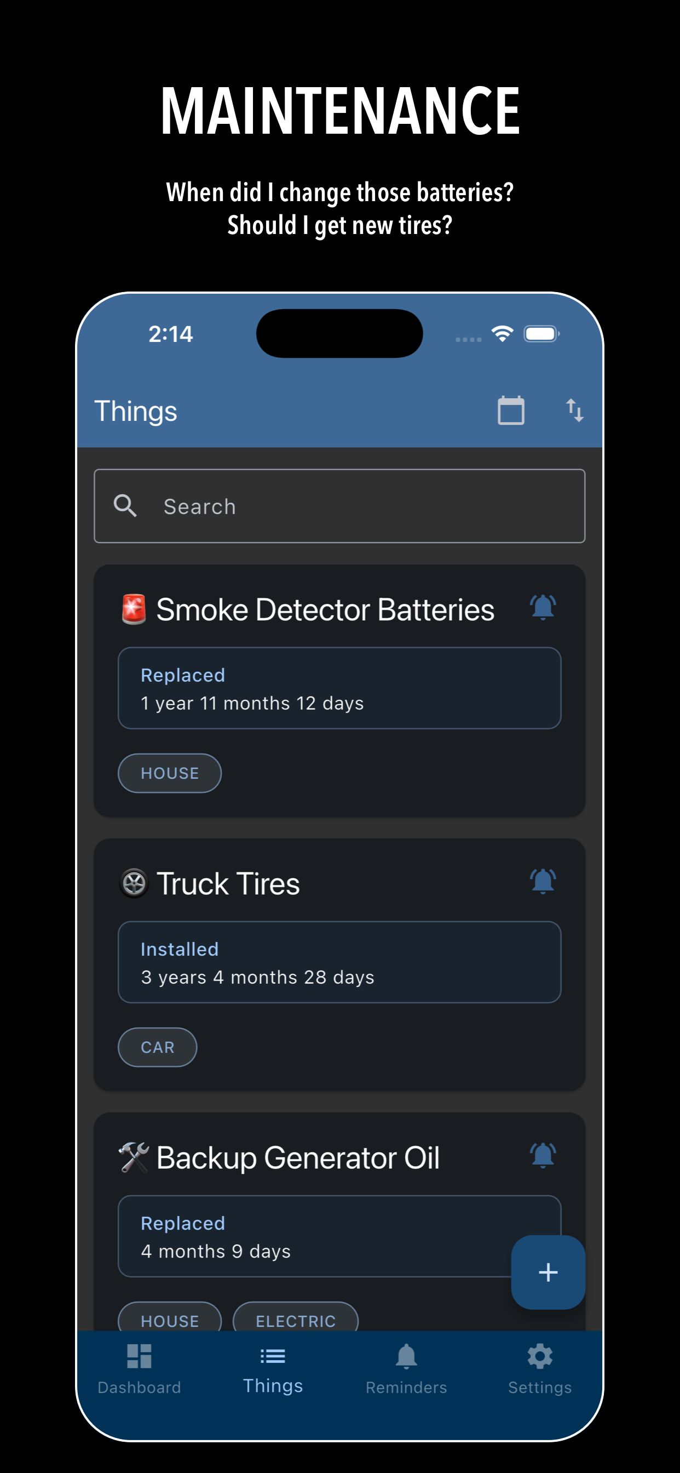Tap the wheel icon beside Truck Tires

pos(134,883)
